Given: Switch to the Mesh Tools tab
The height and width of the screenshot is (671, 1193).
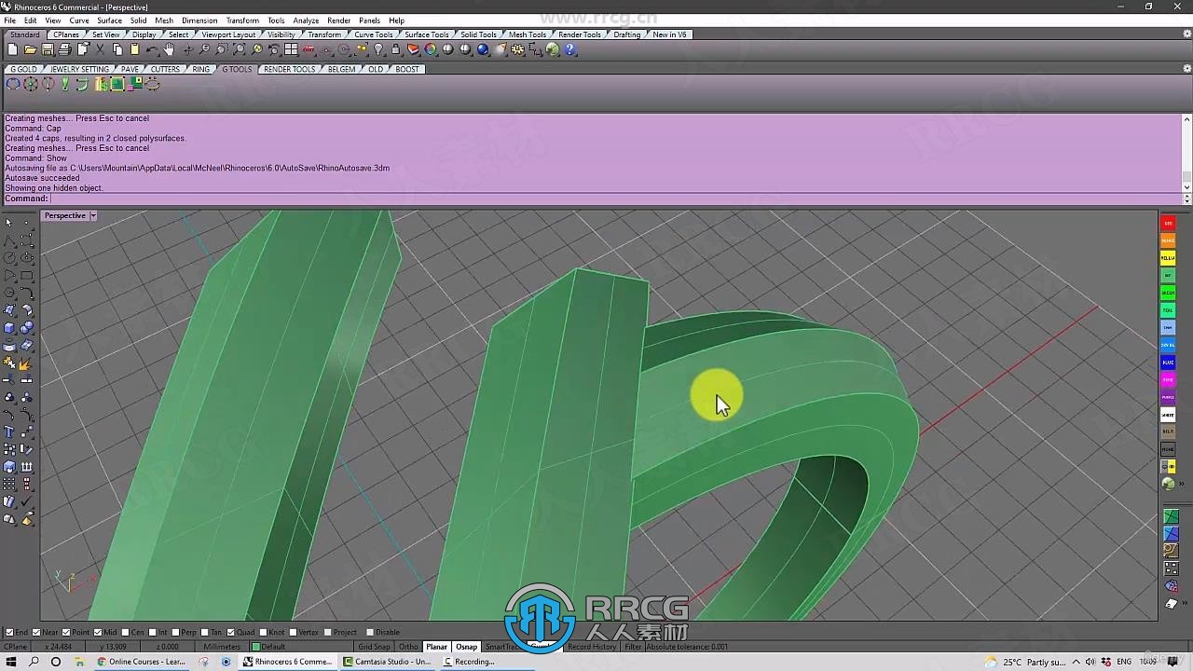Looking at the screenshot, I should point(528,34).
